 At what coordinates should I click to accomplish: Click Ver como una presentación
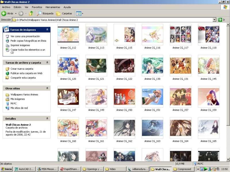pos(25,36)
